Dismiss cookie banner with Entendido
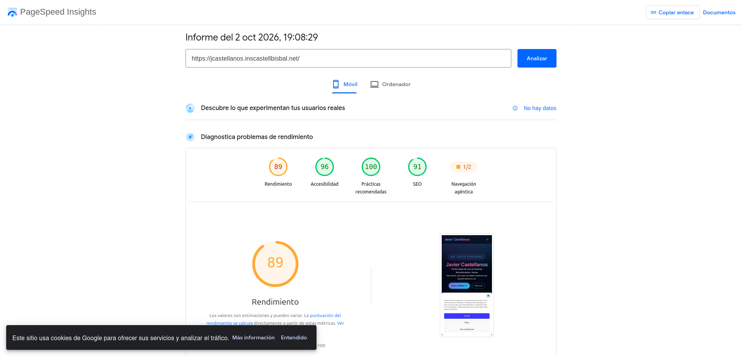This screenshot has width=742, height=356. point(294,337)
